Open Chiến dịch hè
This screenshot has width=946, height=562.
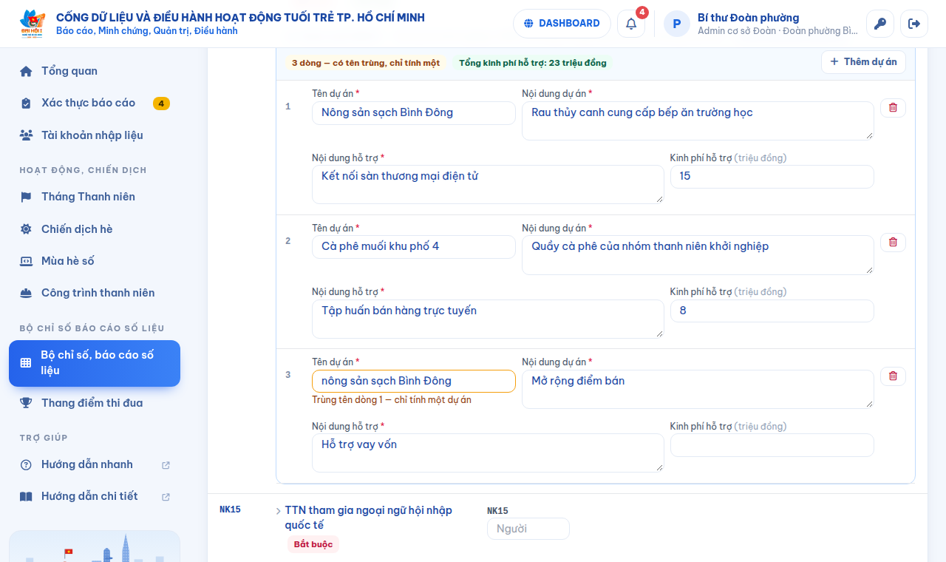tap(95, 229)
